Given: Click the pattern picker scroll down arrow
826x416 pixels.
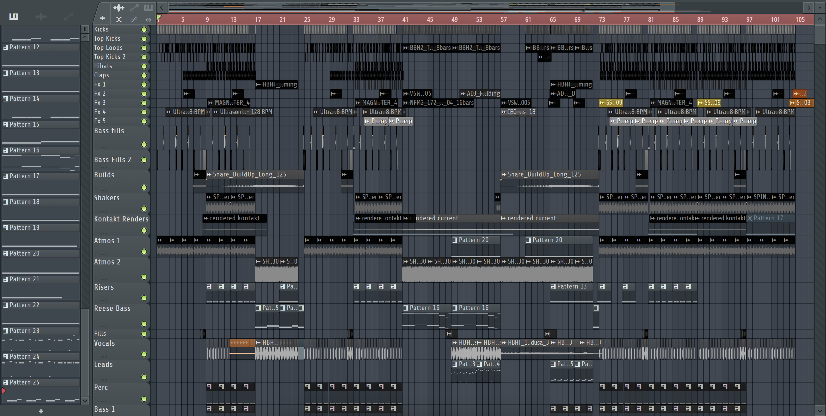Looking at the screenshot, I should [x=85, y=401].
